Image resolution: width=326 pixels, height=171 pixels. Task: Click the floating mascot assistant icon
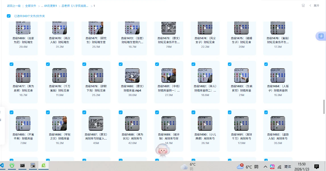pos(162,150)
